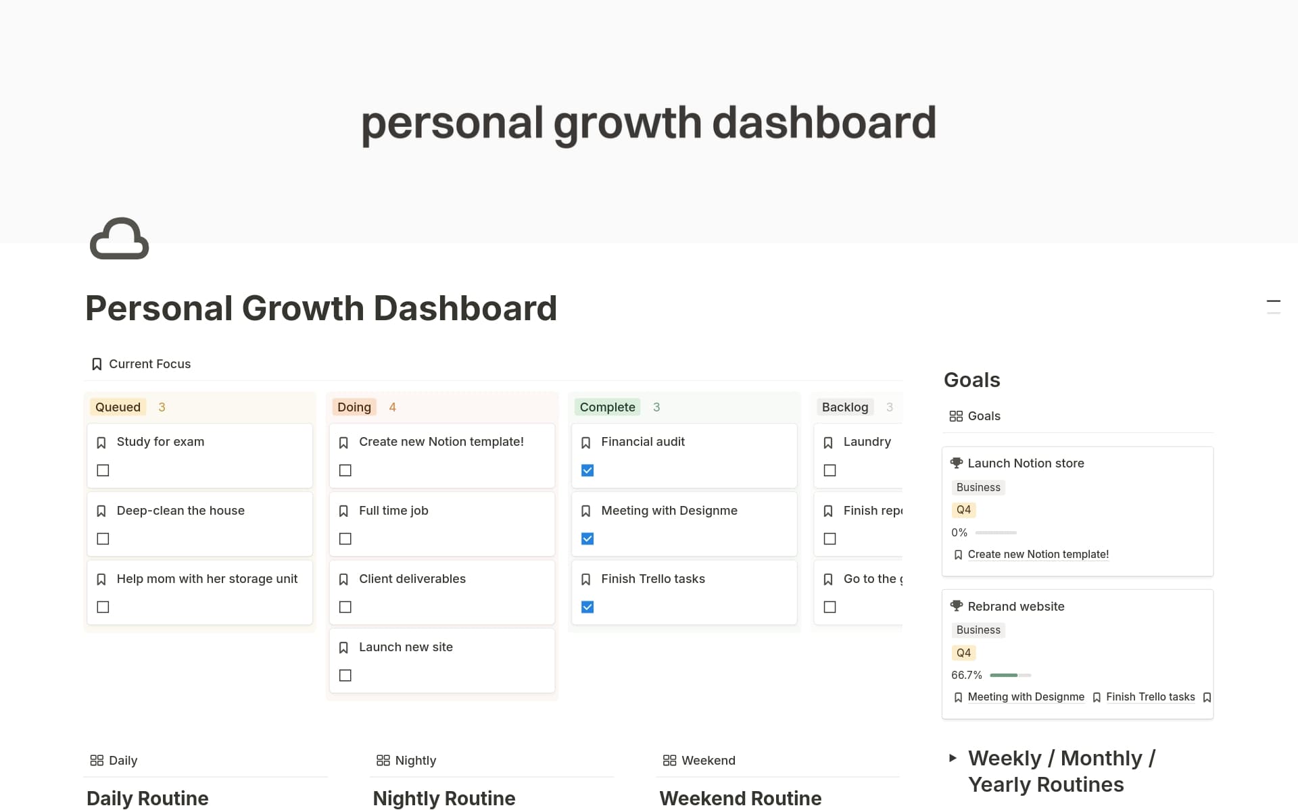
Task: Click the grid icon next to Daily
Action: [x=97, y=759]
